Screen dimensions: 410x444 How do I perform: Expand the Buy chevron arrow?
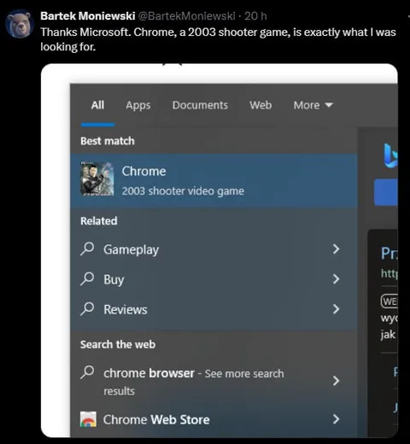point(337,279)
